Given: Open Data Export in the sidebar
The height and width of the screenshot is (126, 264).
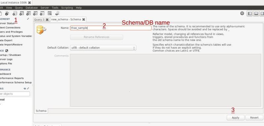Looking at the screenshot, I should 6,40.
